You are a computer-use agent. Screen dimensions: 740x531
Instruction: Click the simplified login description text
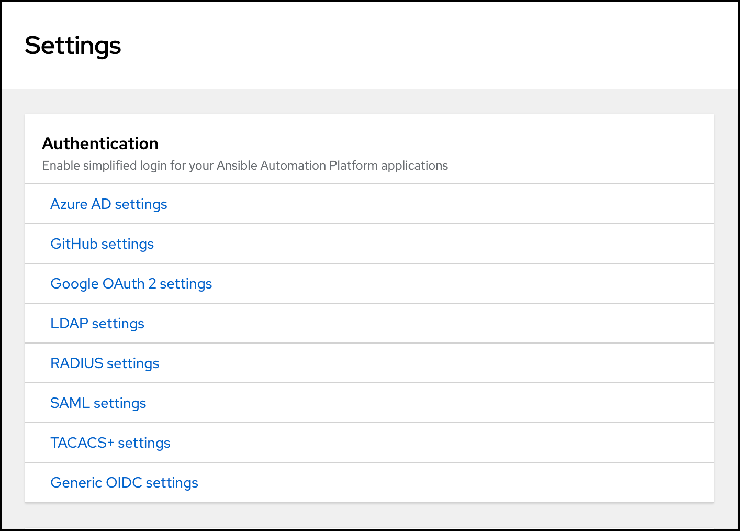[245, 165]
